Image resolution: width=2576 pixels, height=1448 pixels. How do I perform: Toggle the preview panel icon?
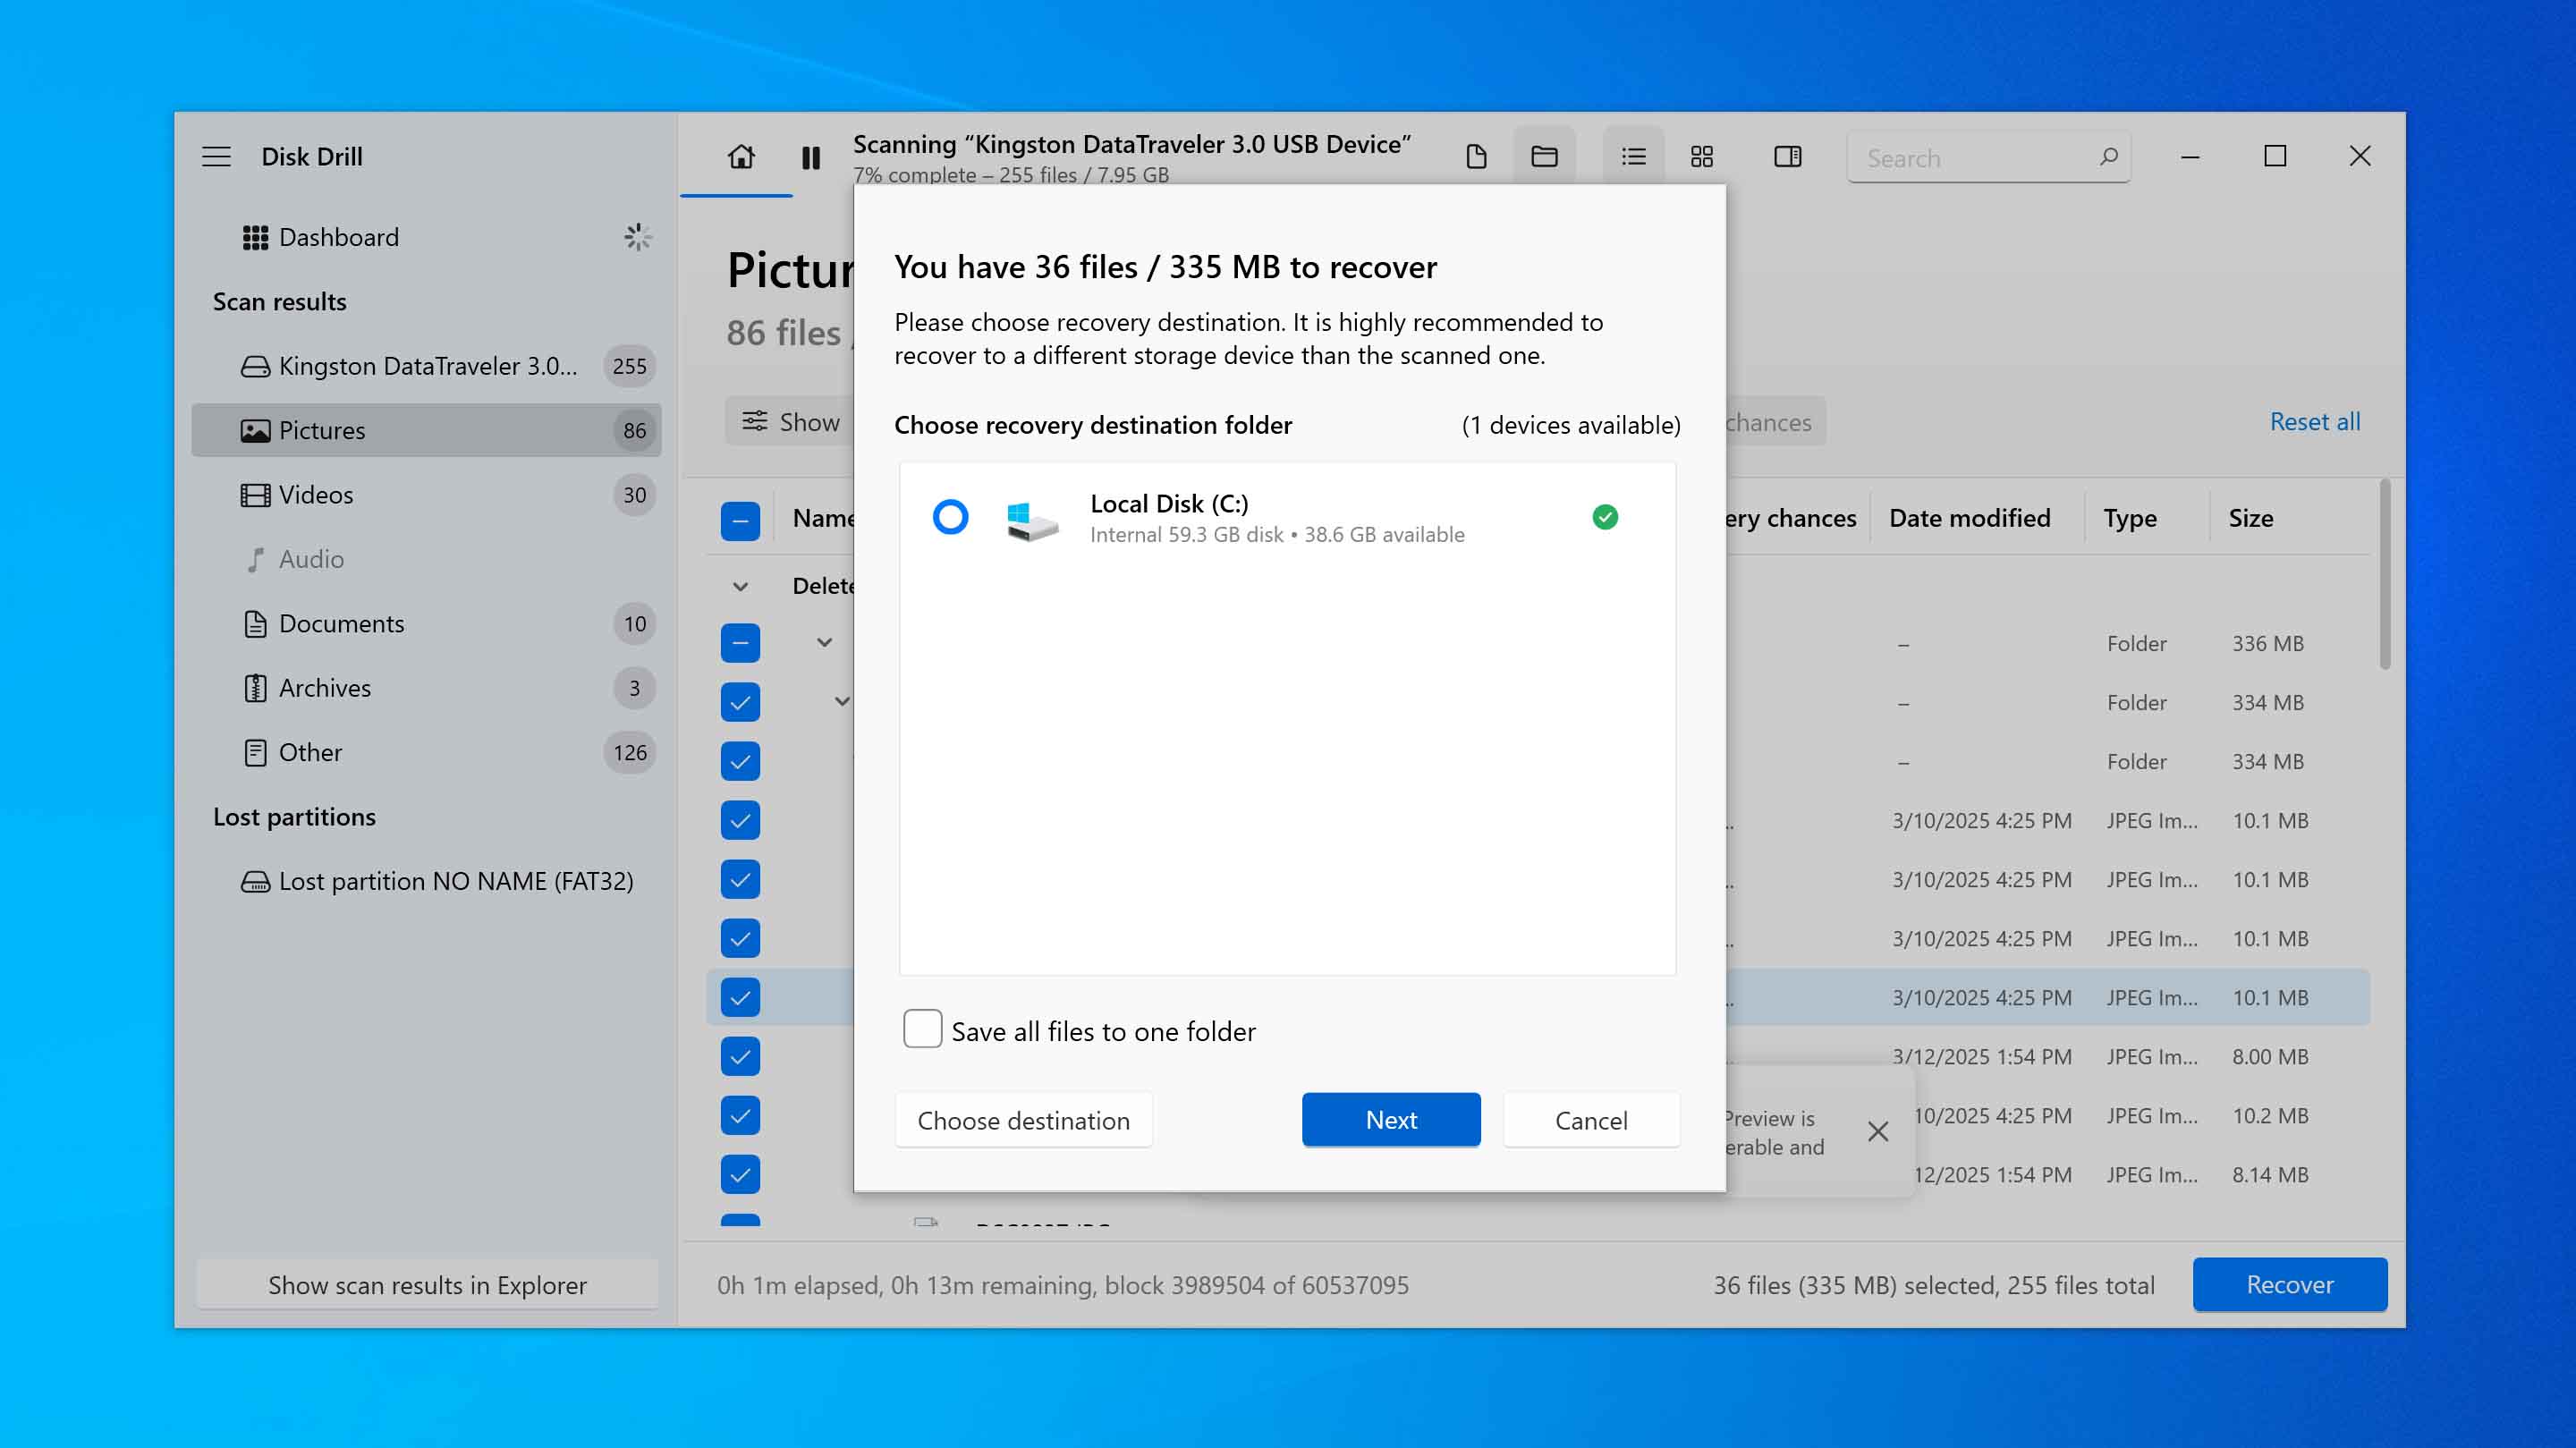point(1787,157)
